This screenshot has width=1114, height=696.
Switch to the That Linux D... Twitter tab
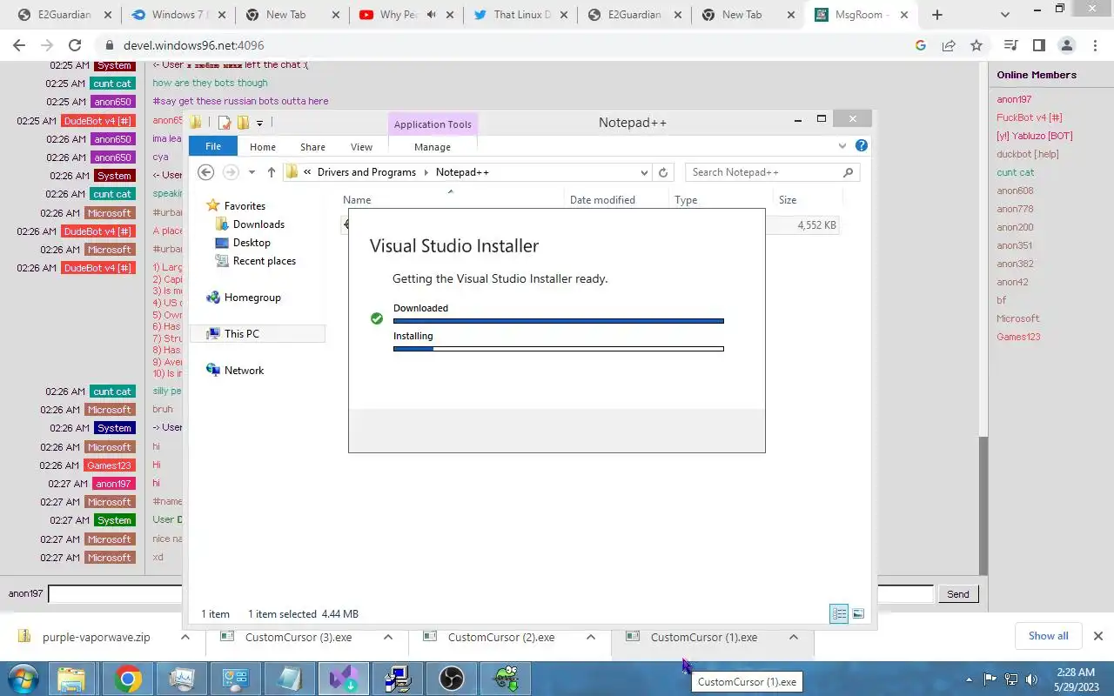point(522,15)
